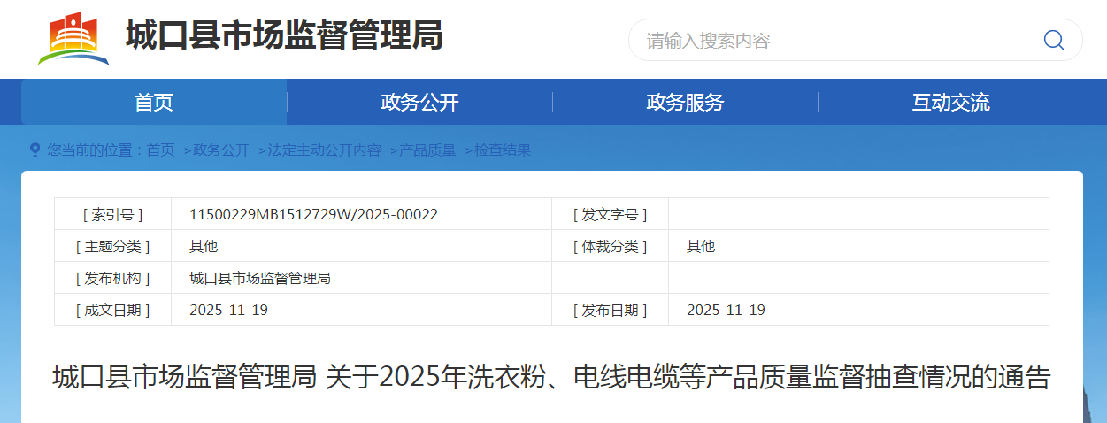Click 首页 link in the breadcrumb

pyautogui.click(x=160, y=150)
